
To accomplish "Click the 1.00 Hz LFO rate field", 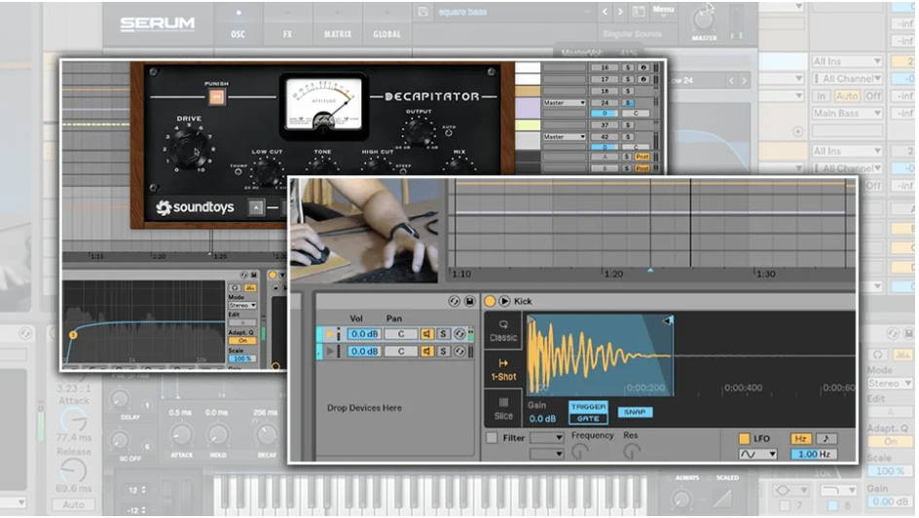I will point(815,454).
